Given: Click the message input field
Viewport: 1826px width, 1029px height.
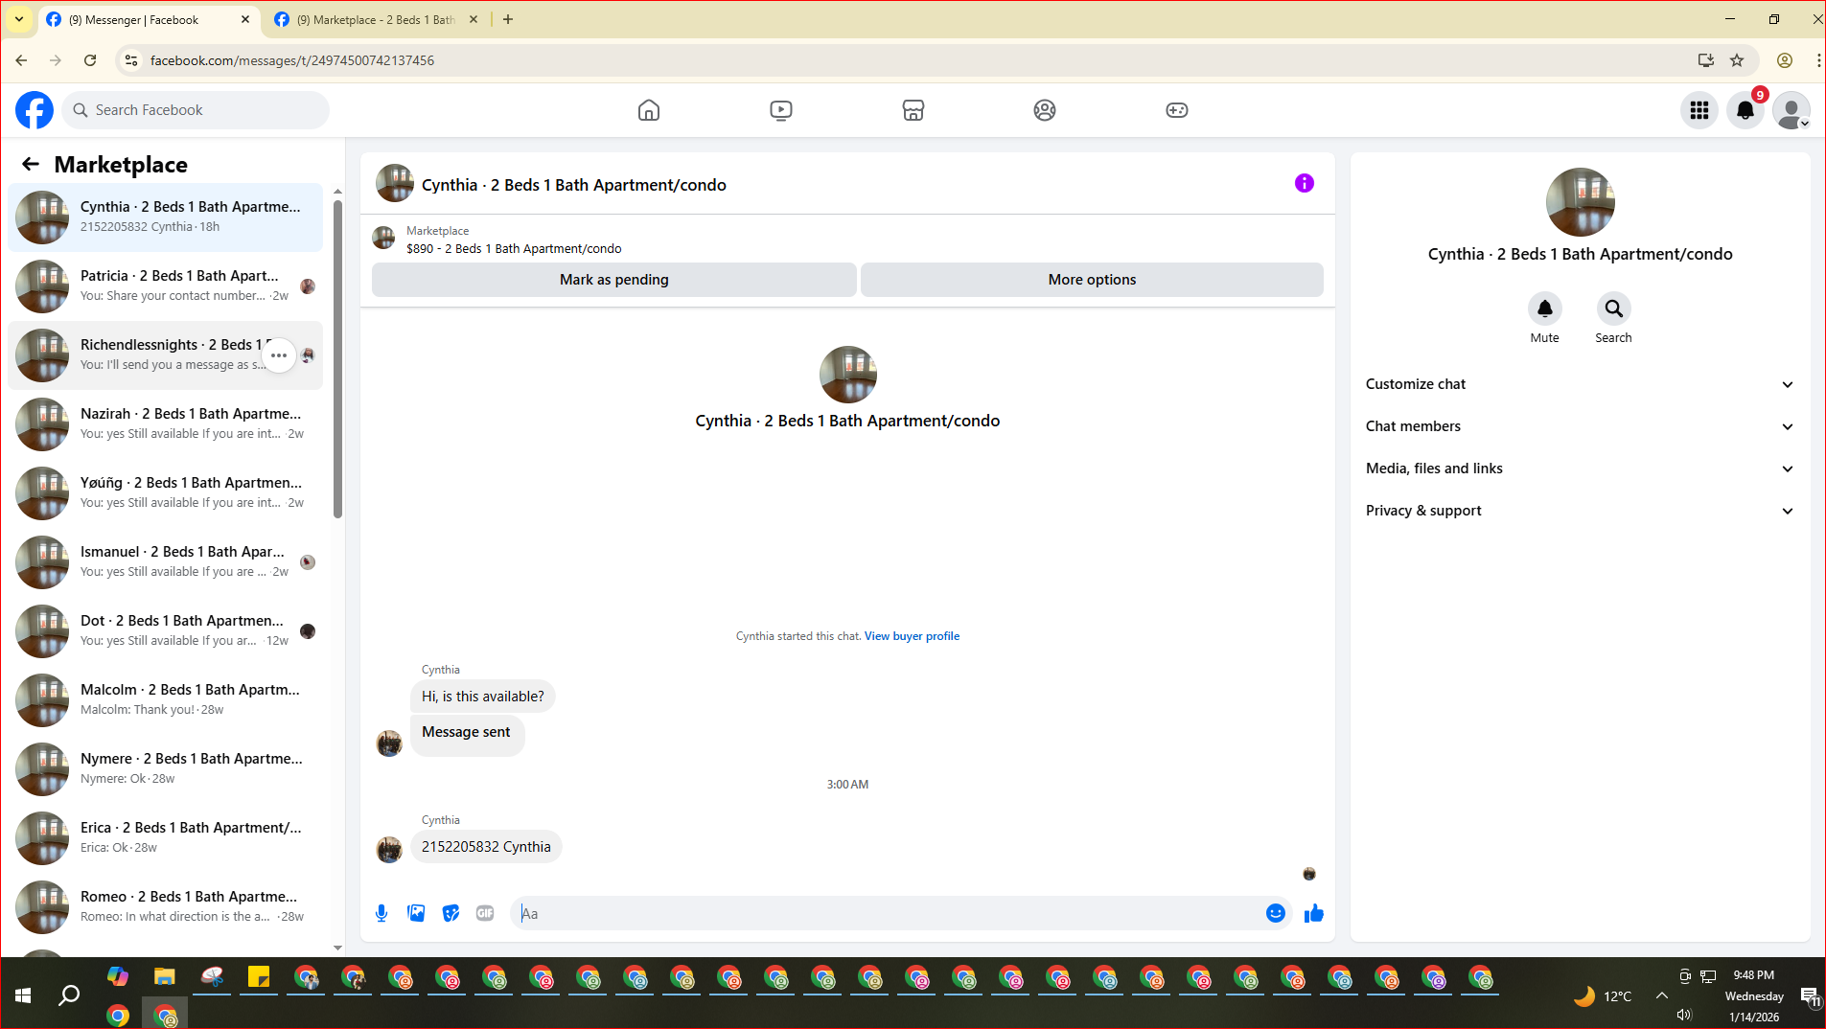Looking at the screenshot, I should coord(887,913).
